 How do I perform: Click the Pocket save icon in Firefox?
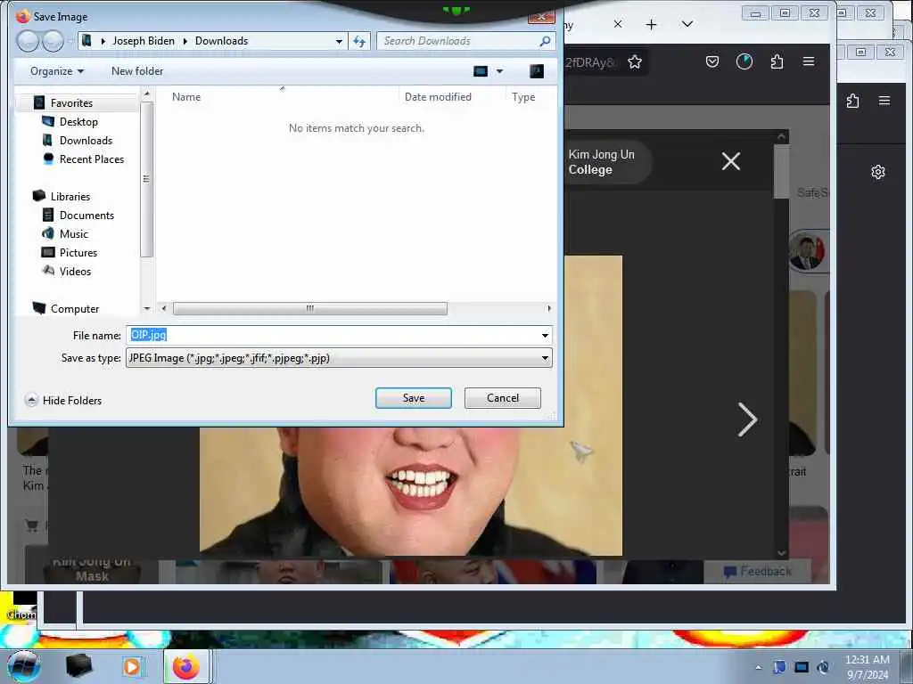[712, 61]
